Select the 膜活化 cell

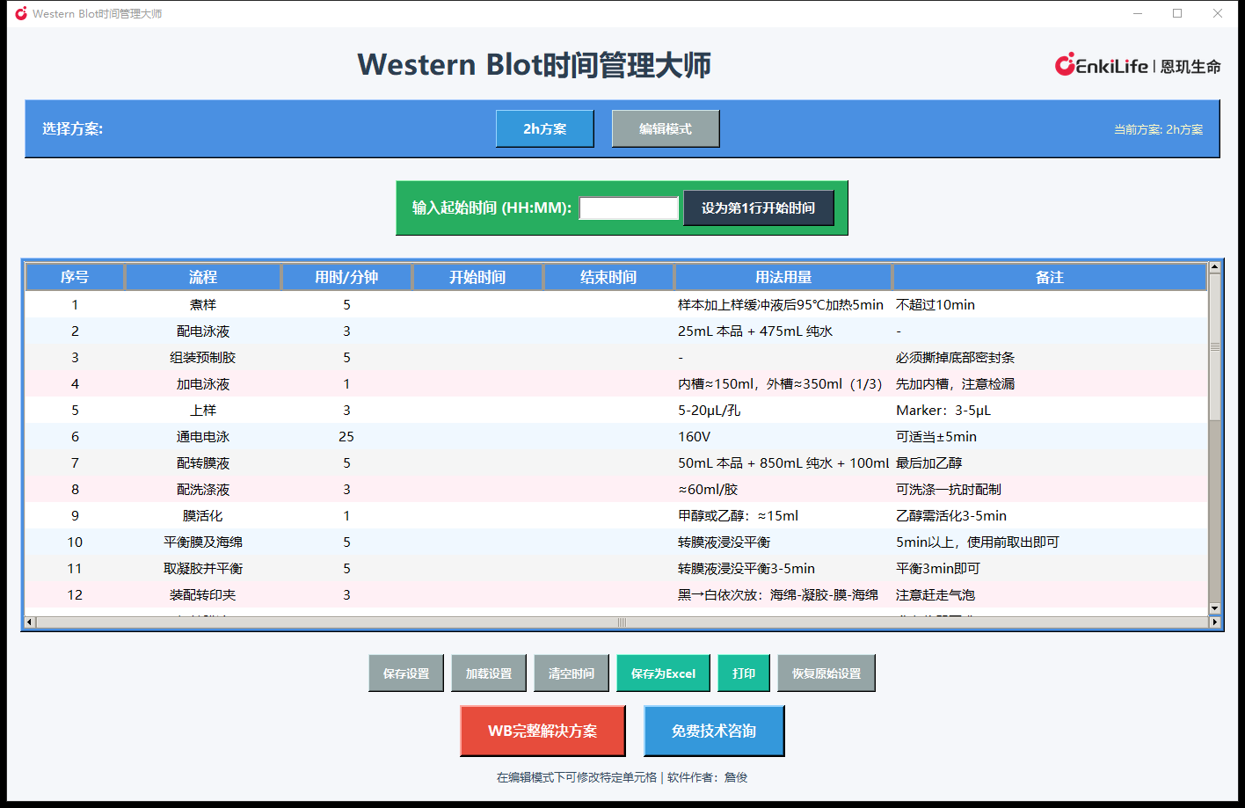[203, 515]
